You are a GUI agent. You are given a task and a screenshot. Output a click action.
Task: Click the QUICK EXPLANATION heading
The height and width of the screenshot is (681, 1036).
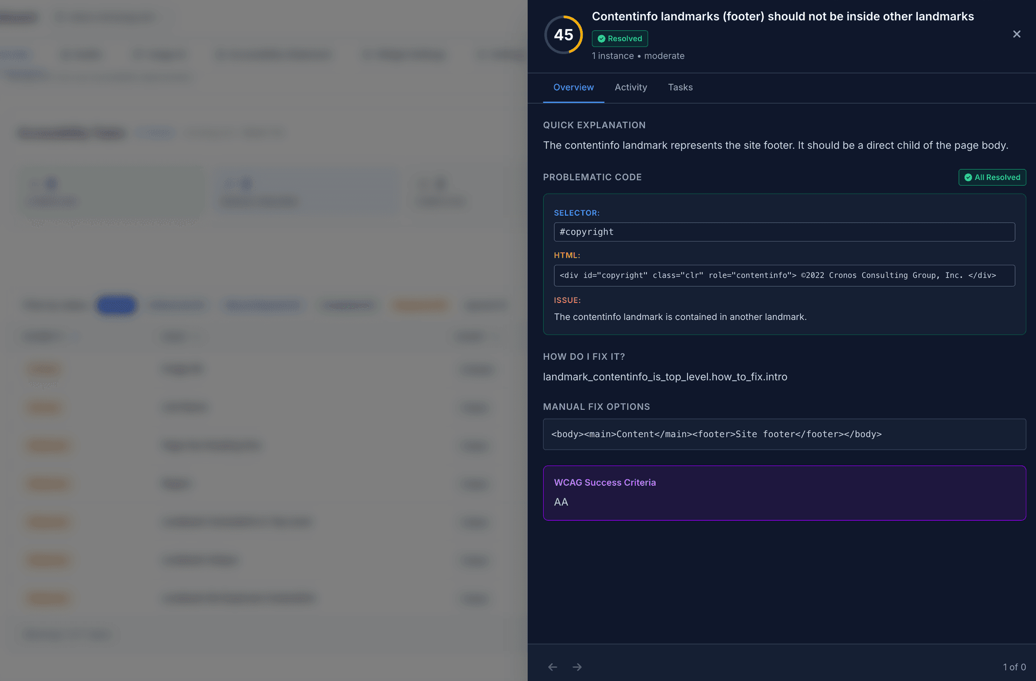click(x=594, y=125)
